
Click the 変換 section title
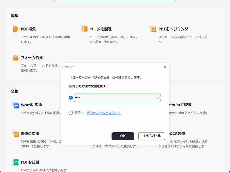15,91
